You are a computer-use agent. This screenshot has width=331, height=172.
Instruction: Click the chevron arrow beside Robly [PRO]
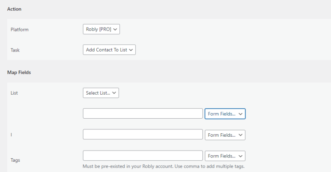115,29
